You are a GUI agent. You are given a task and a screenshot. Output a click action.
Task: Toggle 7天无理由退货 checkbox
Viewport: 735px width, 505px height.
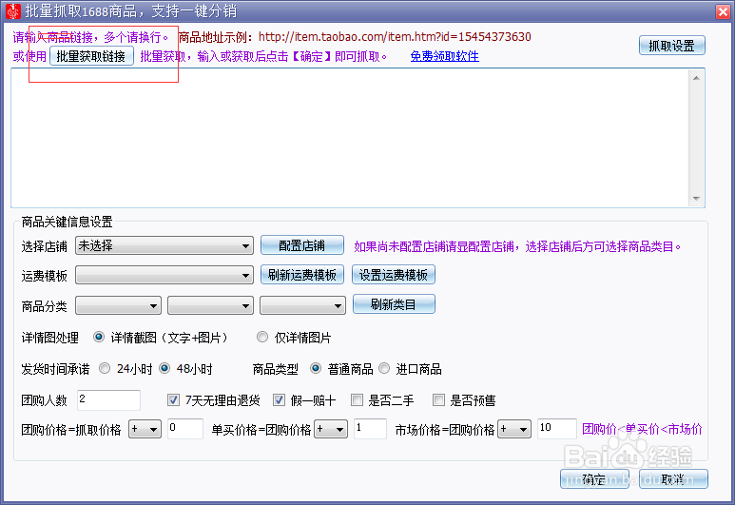click(173, 400)
